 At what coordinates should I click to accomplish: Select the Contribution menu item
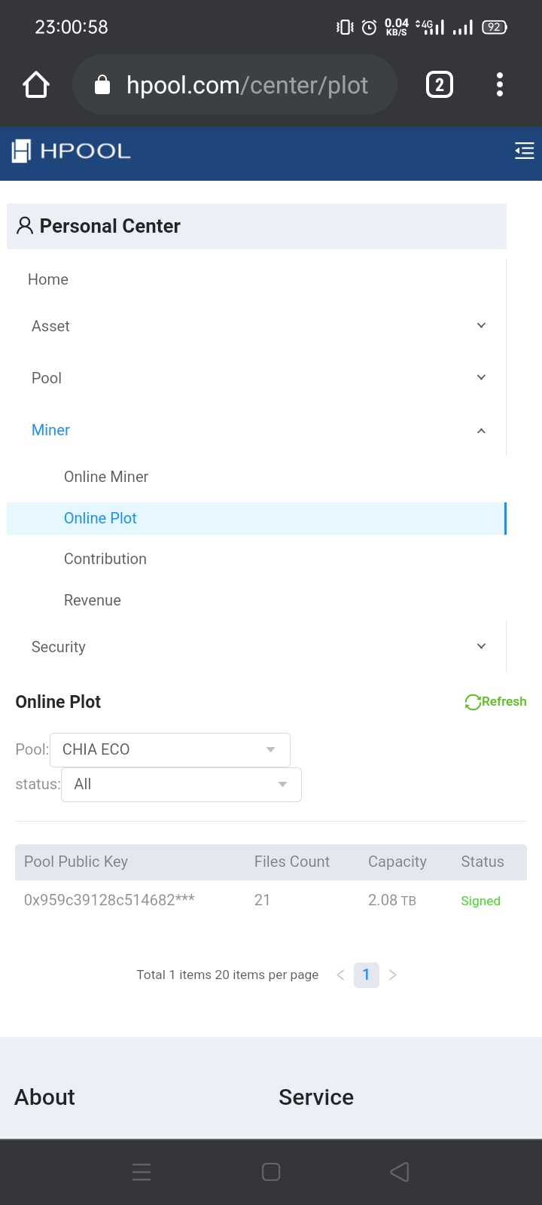coord(105,559)
